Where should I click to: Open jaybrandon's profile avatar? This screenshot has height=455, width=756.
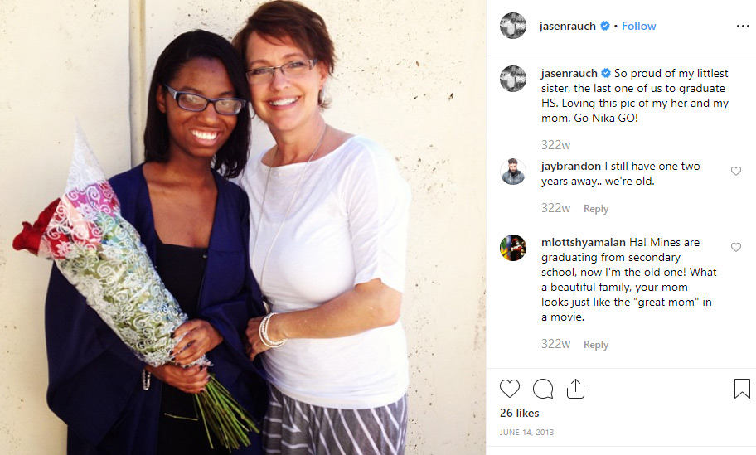coord(513,171)
